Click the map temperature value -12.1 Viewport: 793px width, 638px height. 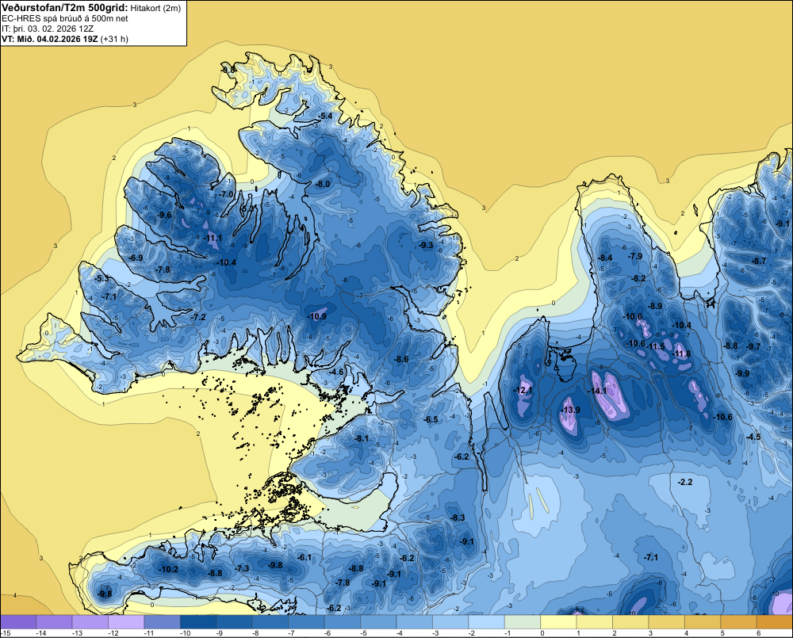pyautogui.click(x=523, y=390)
